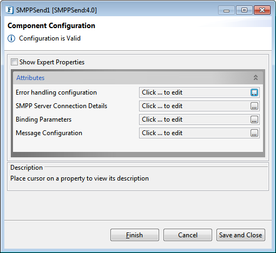The width and height of the screenshot is (276, 253).
Task: Click the Cancel button
Action: [188, 235]
